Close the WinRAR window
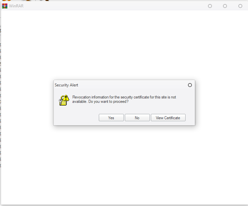The height and width of the screenshot is (206, 248). (240, 6)
